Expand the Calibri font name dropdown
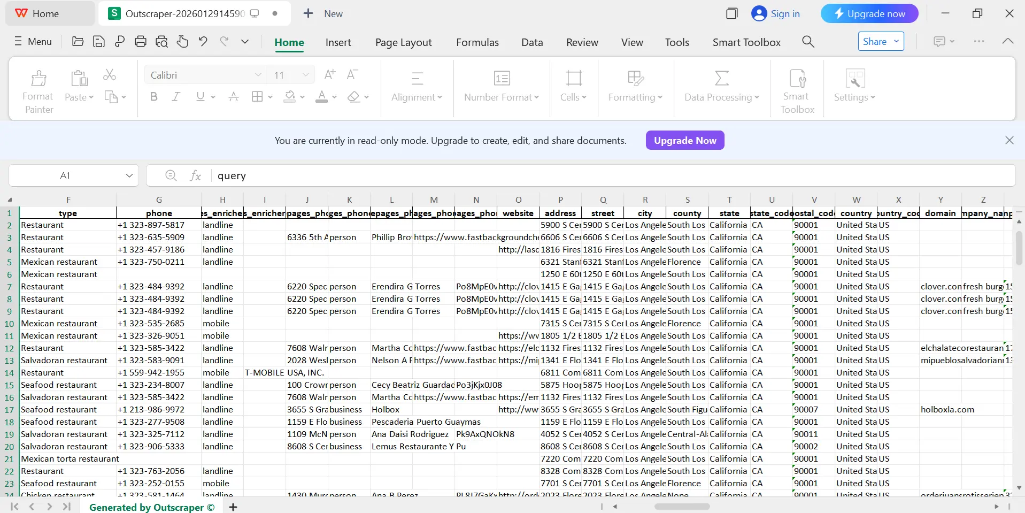The width and height of the screenshot is (1025, 513). click(x=258, y=75)
